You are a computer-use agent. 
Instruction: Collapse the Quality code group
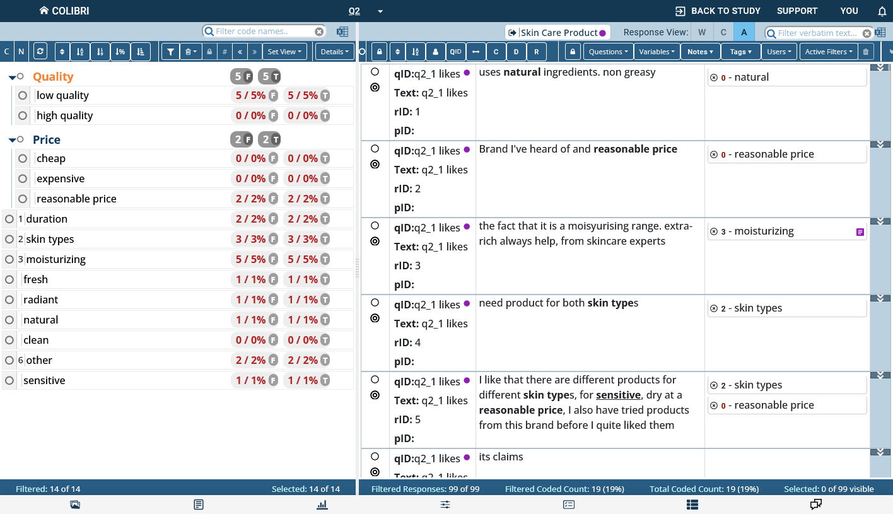pos(13,76)
